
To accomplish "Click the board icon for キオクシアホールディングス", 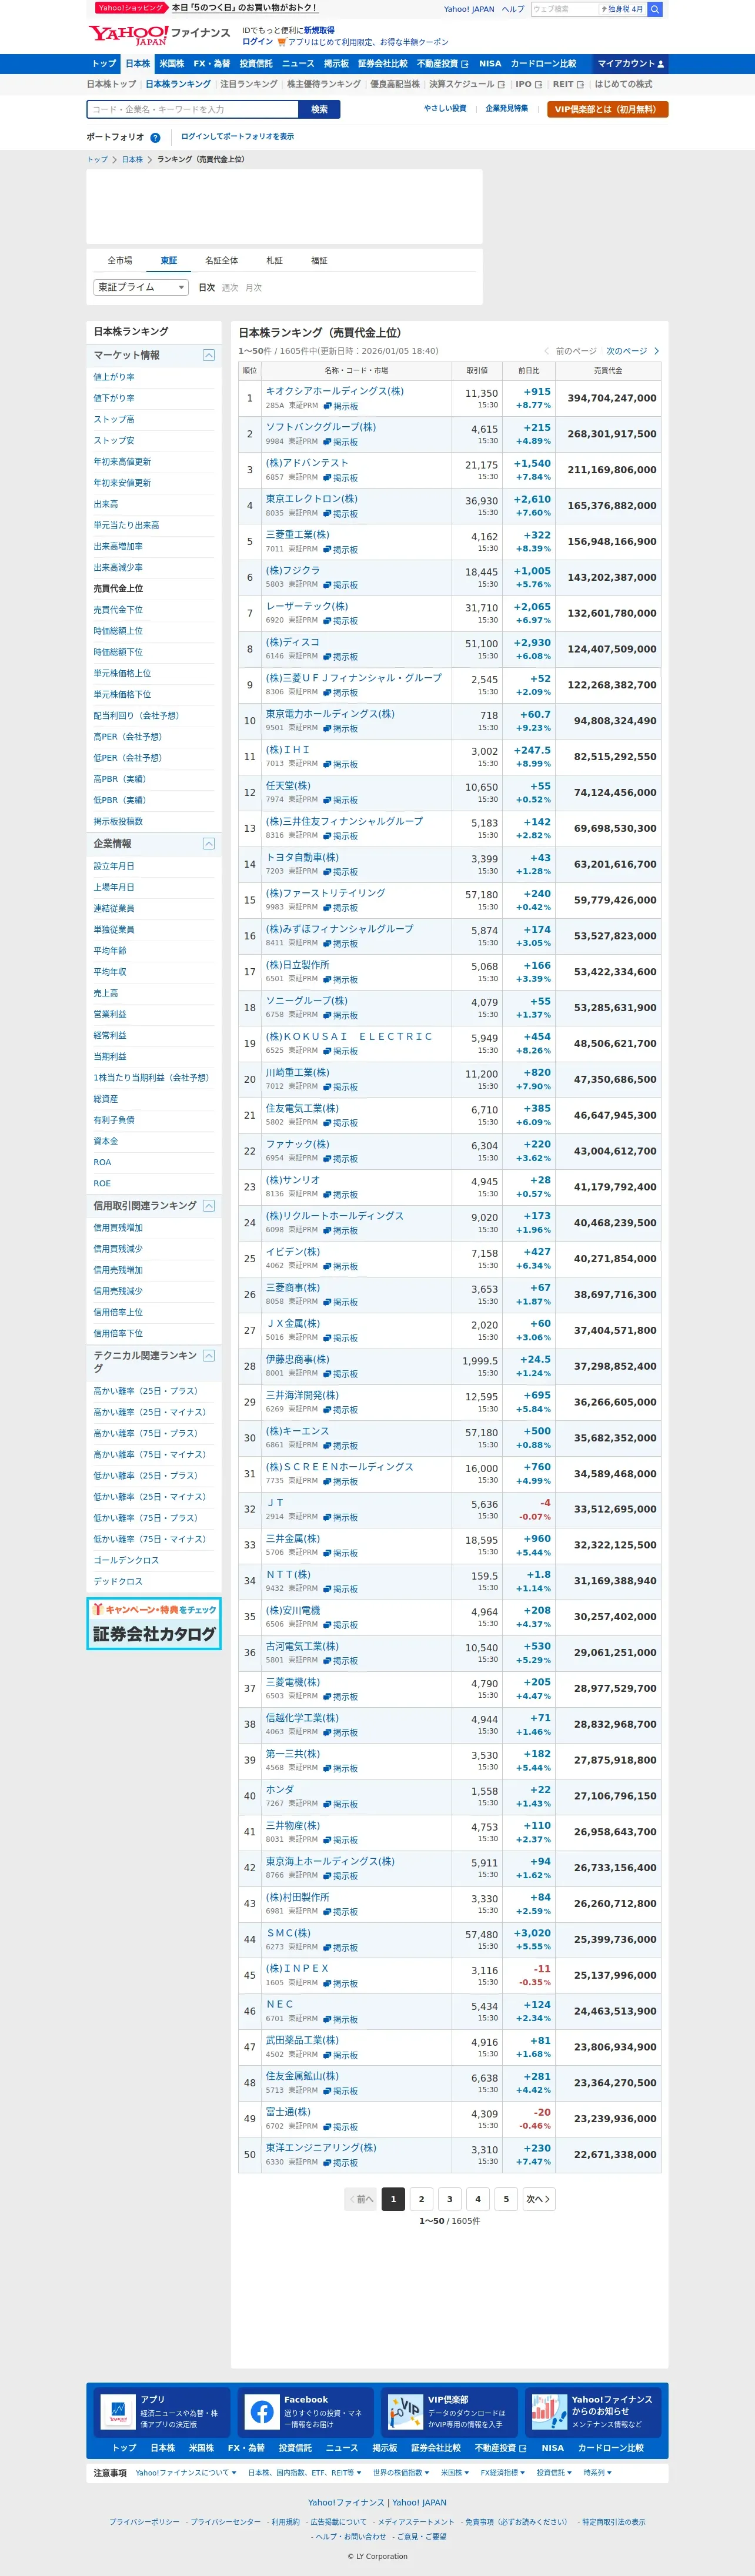I will [x=327, y=406].
